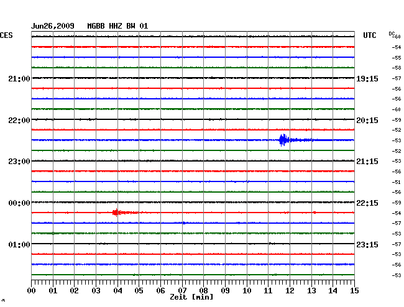Select the station header MGBB HHZ BW 01

[x=117, y=26]
